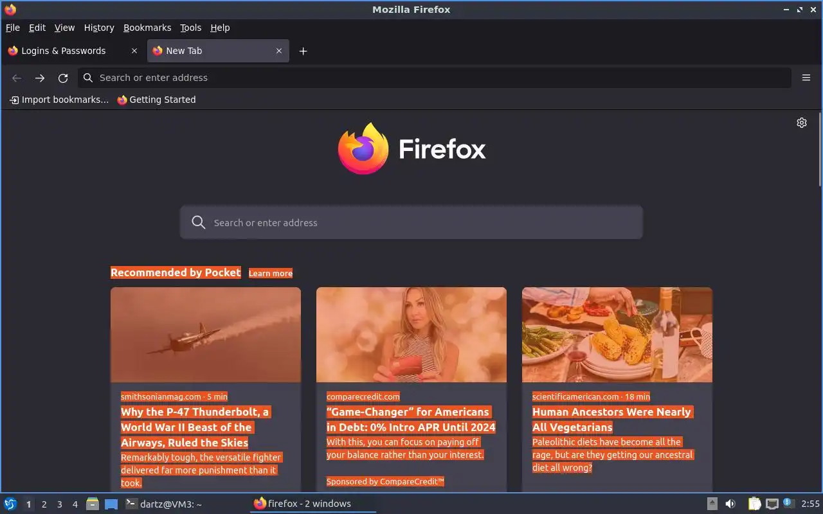Viewport: 823px width, 514px height.
Task: Open the file manager taskbar launcher
Action: [x=93, y=504]
